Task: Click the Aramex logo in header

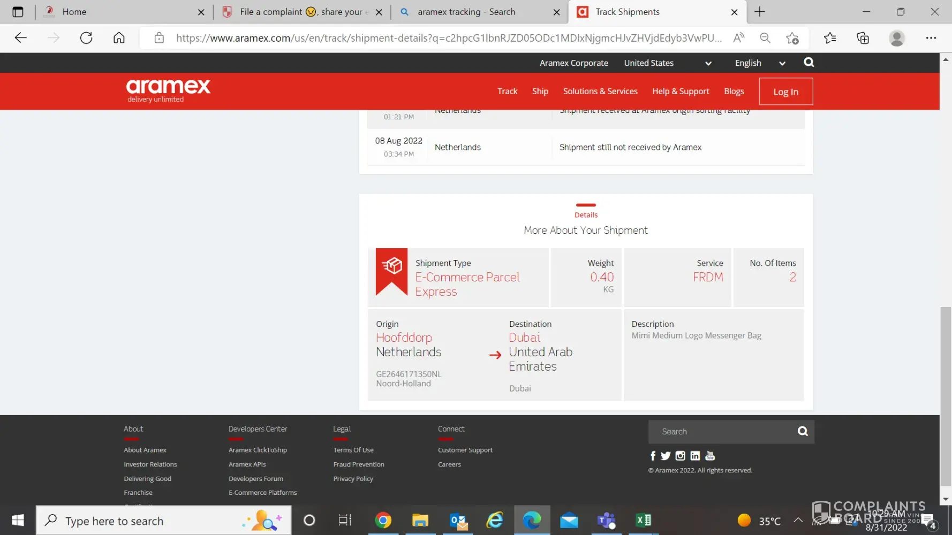Action: pyautogui.click(x=168, y=90)
